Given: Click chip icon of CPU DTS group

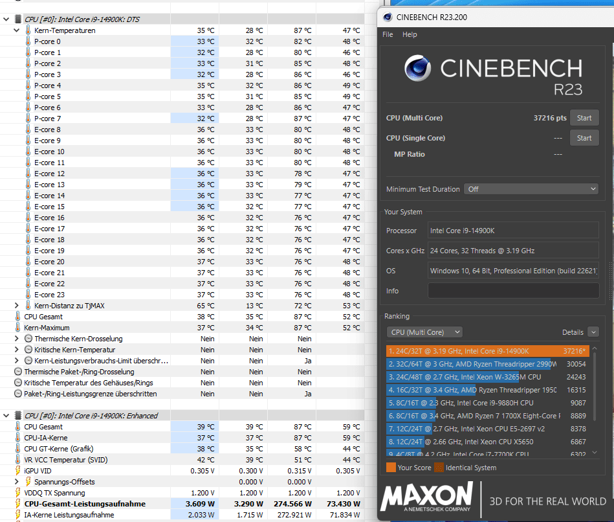Looking at the screenshot, I should (x=17, y=19).
